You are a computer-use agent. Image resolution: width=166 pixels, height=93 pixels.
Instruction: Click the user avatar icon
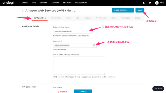pyautogui.click(x=157, y=3)
